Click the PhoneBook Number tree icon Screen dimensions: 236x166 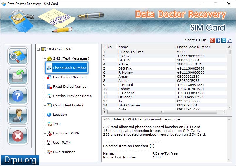(49, 68)
